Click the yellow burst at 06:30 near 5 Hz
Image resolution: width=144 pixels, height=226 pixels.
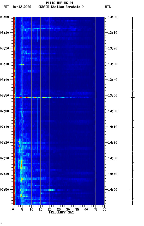tap(22, 65)
